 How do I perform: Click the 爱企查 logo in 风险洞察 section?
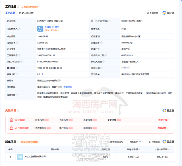(168, 110)
